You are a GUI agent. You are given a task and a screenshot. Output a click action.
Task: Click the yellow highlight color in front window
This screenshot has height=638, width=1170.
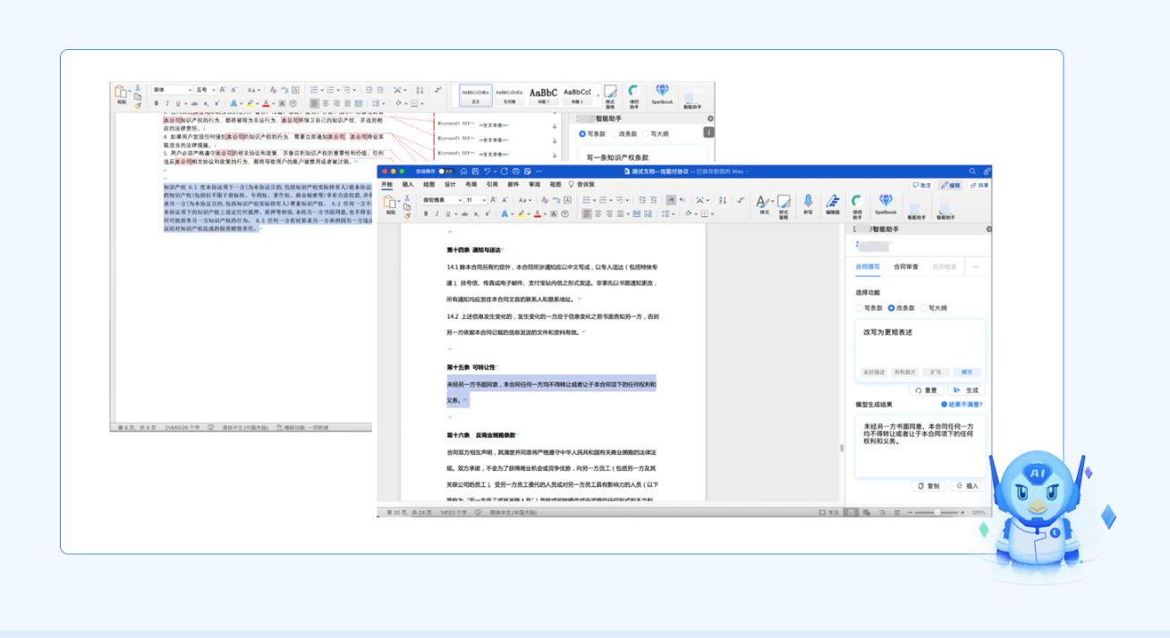pos(521,214)
